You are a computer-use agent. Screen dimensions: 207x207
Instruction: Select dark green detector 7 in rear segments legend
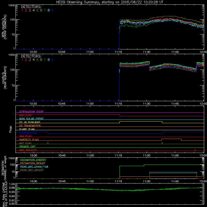click(45, 60)
